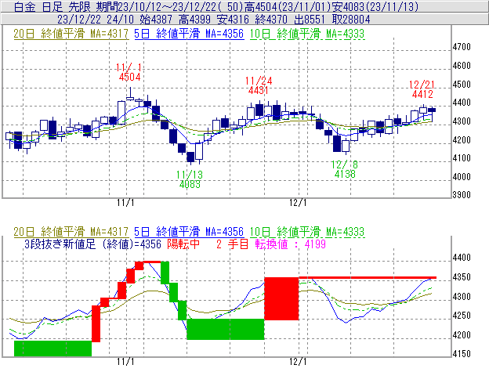Click the 20日 MA=4317 legend in the lower chart
The width and height of the screenshot is (489, 372).
click(71, 232)
